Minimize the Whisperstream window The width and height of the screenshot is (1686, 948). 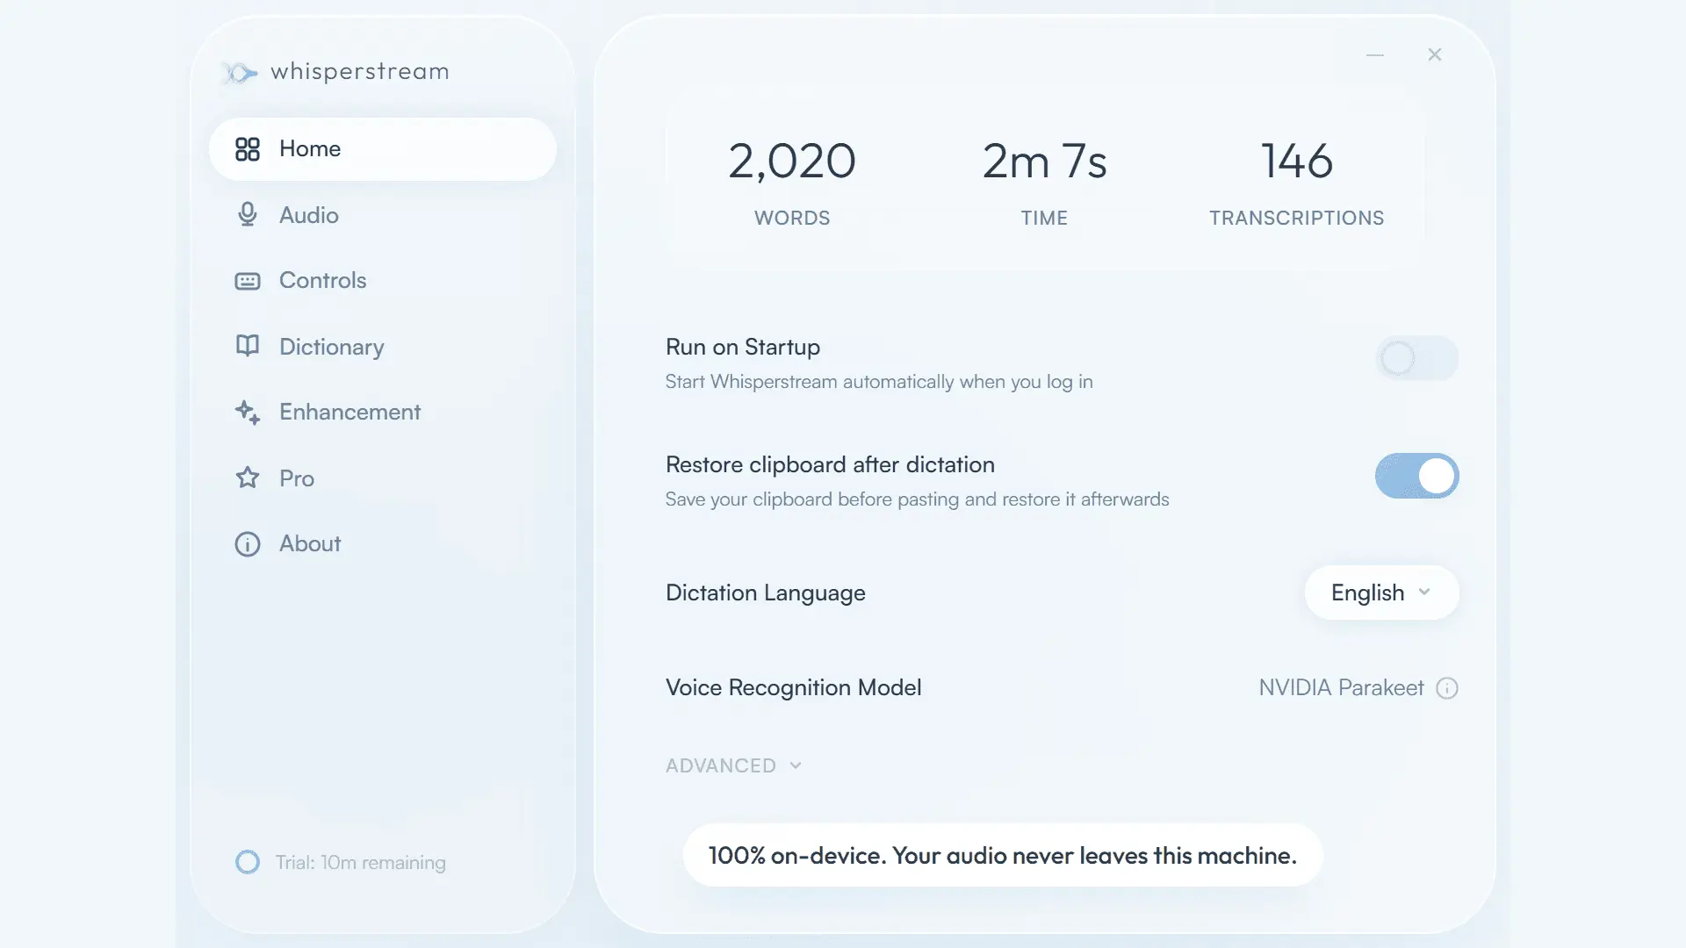click(x=1375, y=54)
